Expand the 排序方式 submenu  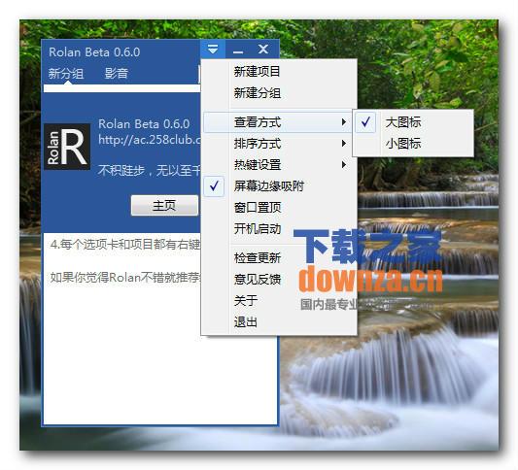click(x=278, y=144)
